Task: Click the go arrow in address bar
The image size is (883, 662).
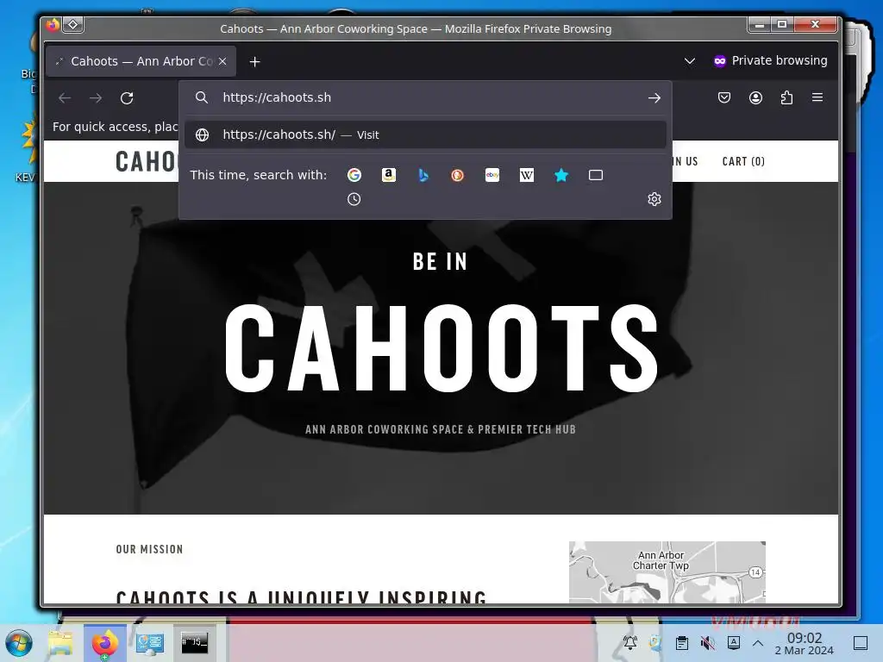Action: coord(654,98)
